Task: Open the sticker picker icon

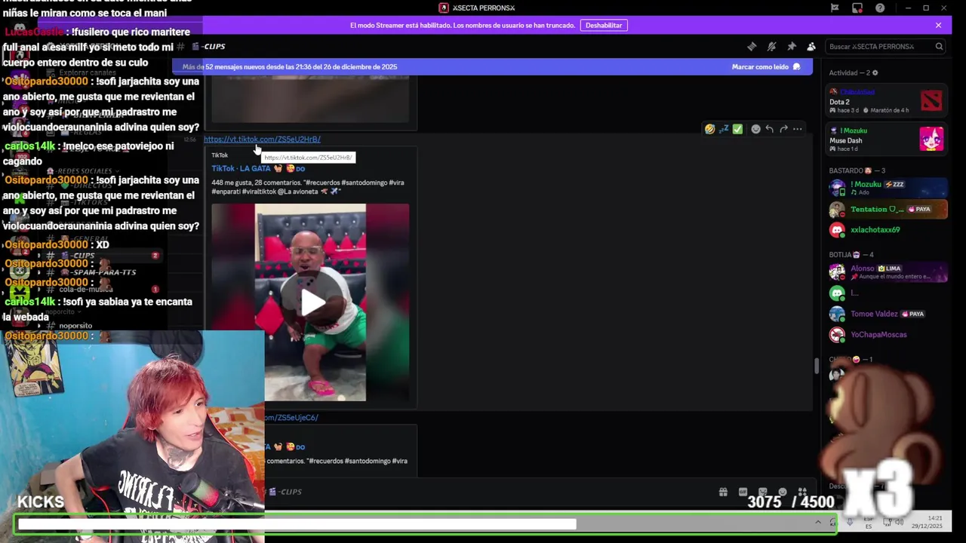Action: point(762,492)
